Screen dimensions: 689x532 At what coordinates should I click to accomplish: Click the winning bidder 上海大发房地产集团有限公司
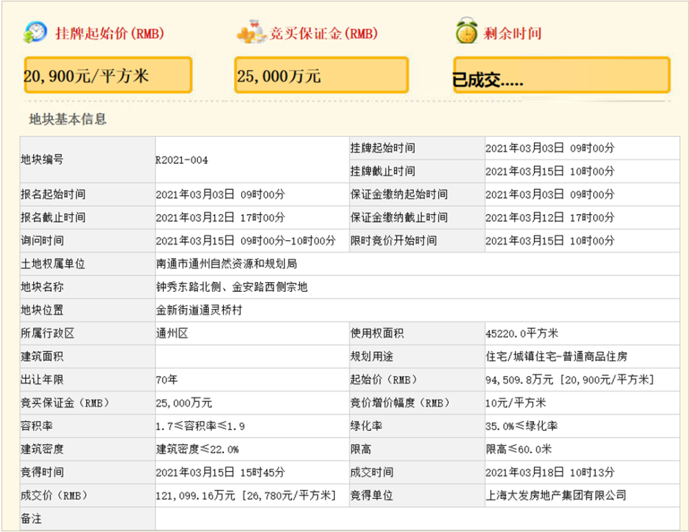[556, 496]
